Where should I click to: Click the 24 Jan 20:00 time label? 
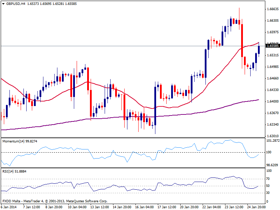[256, 207]
